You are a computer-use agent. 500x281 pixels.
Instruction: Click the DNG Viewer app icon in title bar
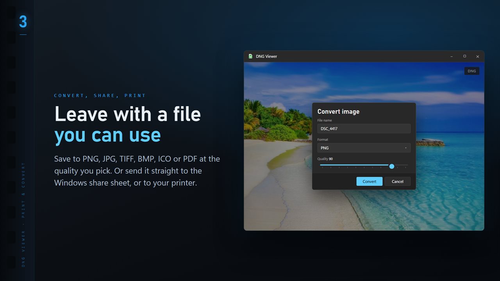pos(250,56)
